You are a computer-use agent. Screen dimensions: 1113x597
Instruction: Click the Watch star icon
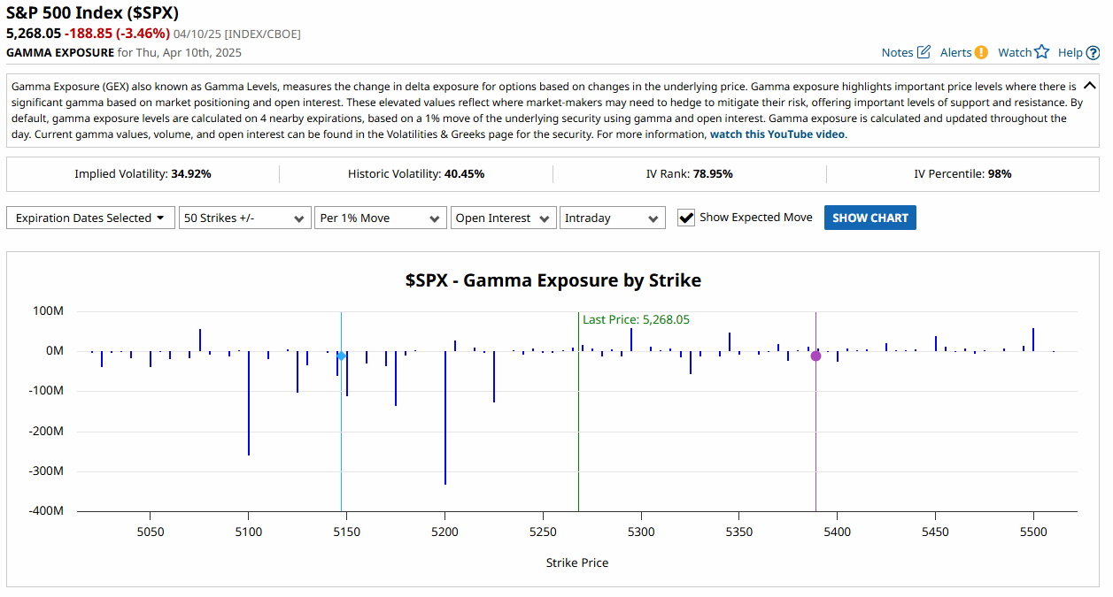(x=1041, y=52)
